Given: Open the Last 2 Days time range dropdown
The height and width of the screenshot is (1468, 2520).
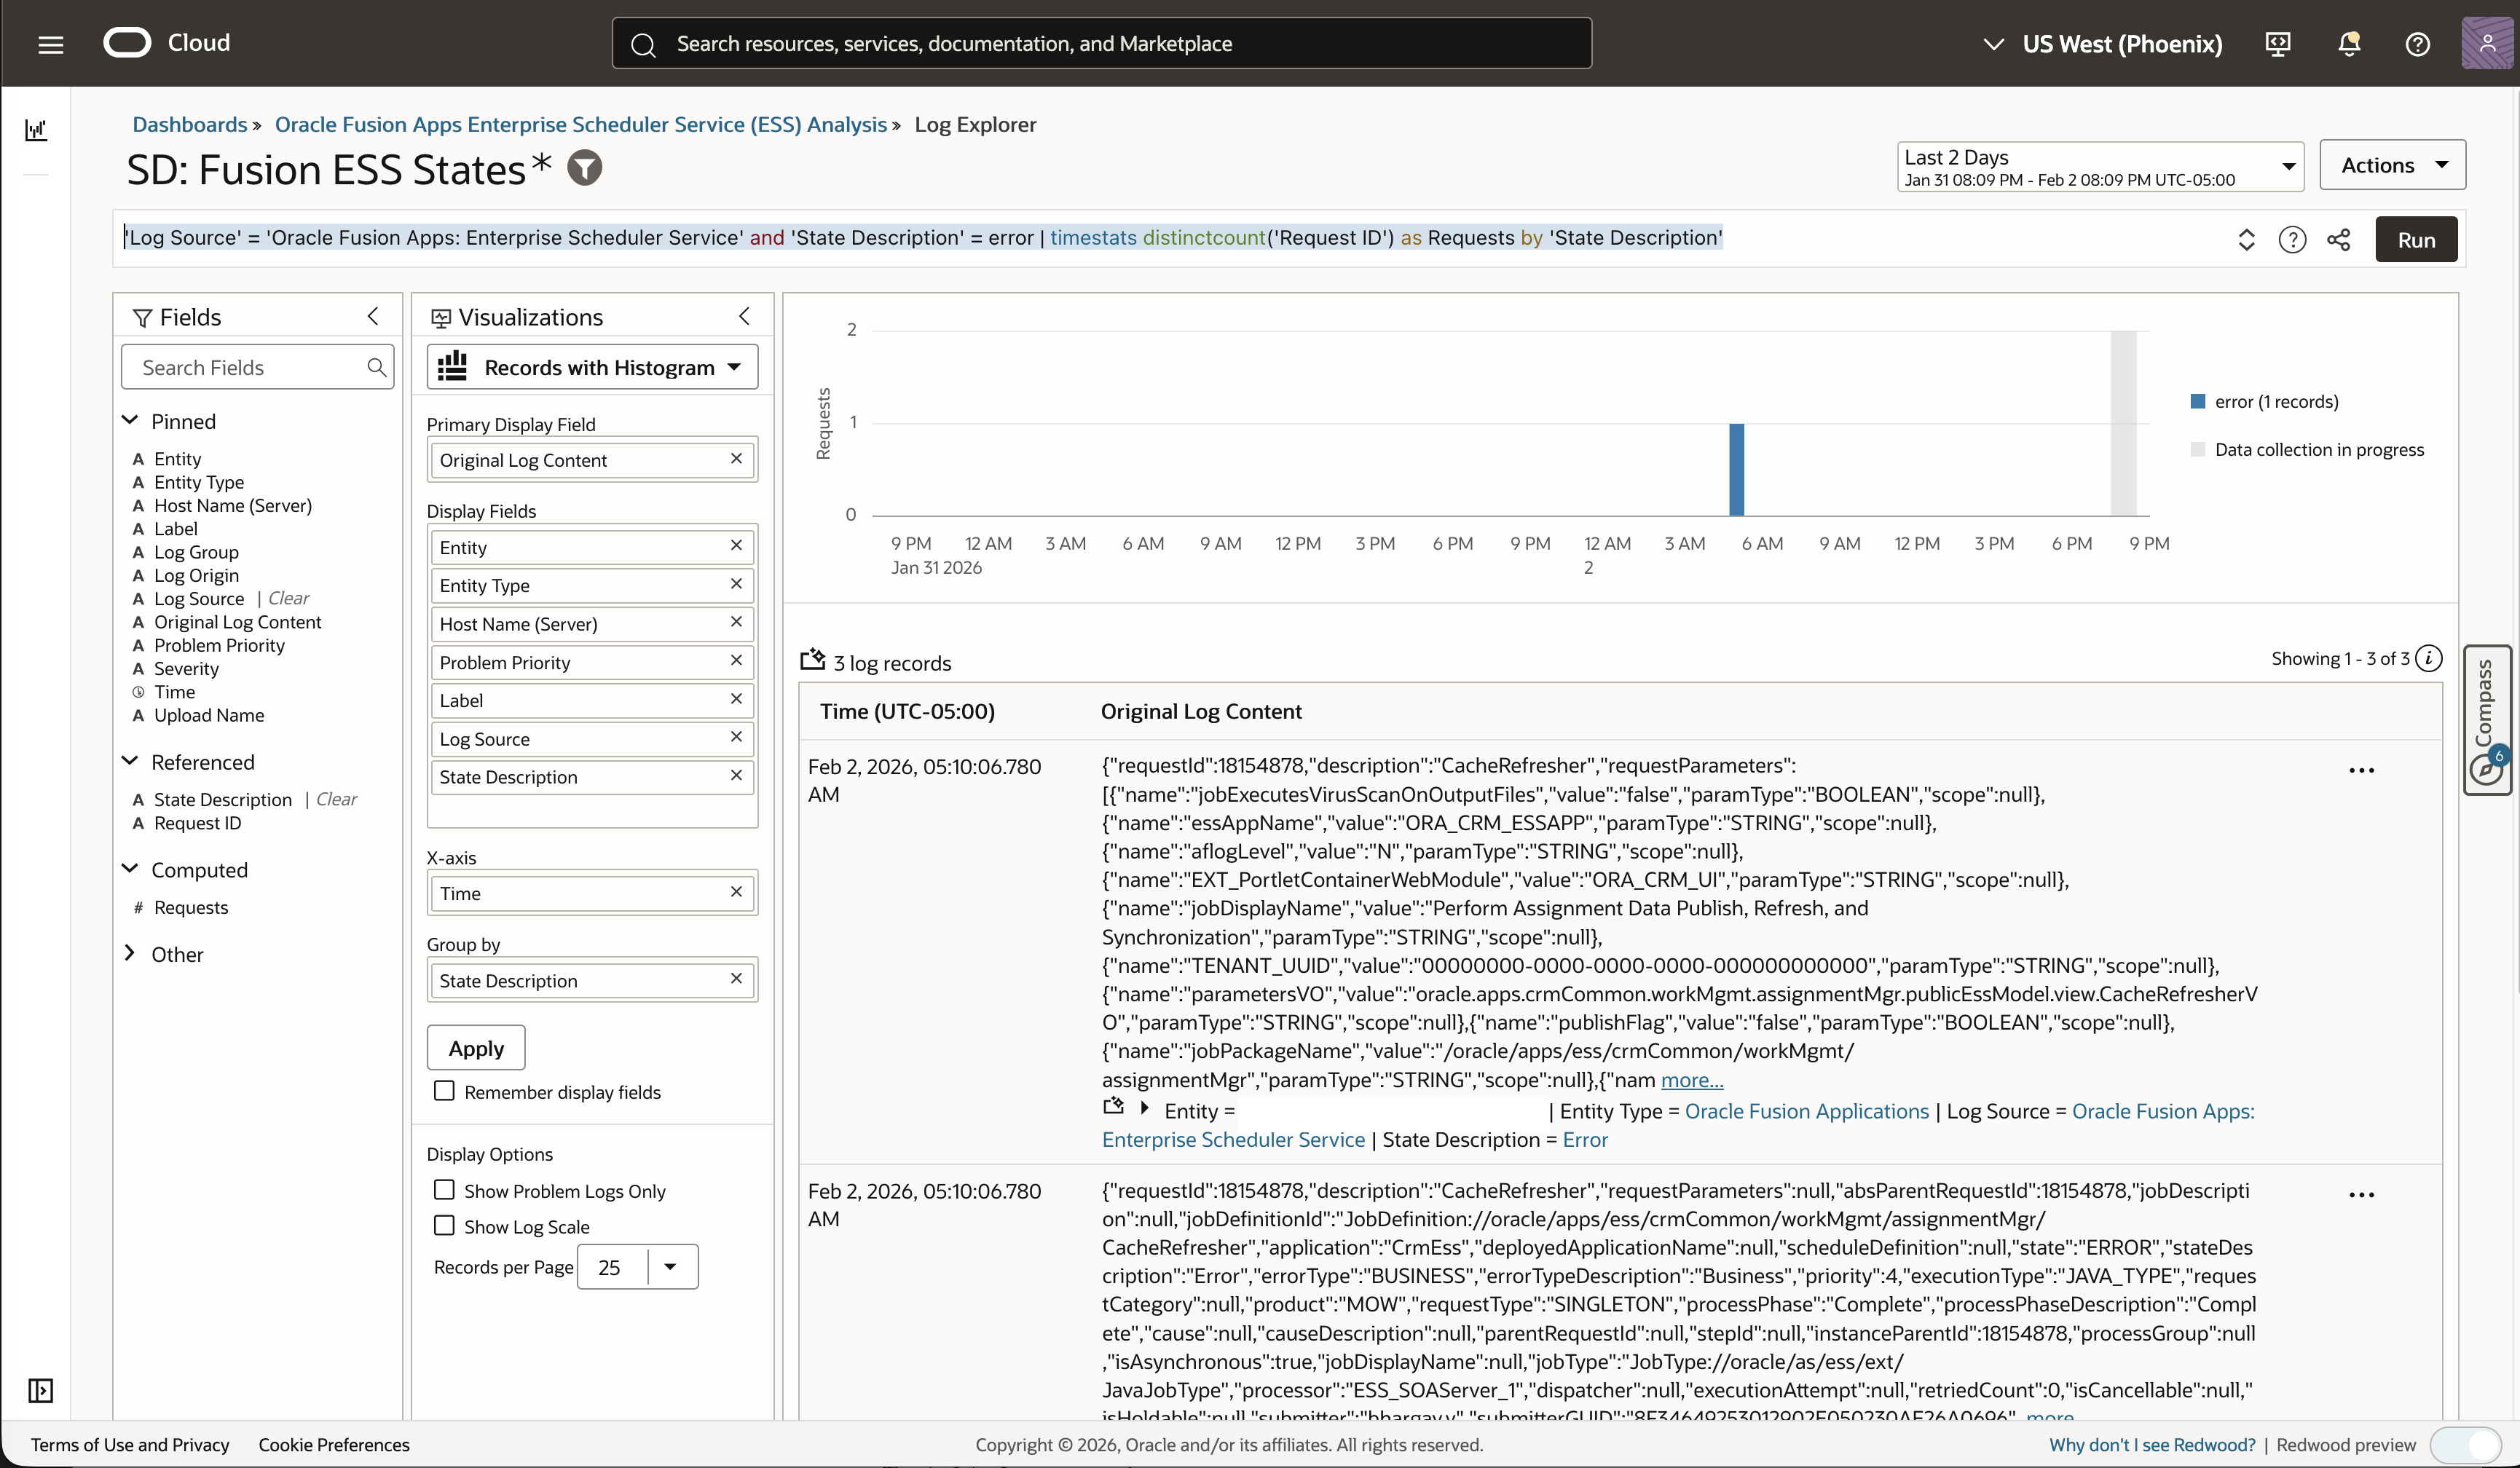Looking at the screenshot, I should [x=2099, y=167].
